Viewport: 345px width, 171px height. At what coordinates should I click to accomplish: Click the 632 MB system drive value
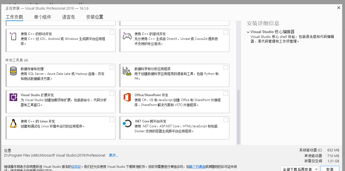click(x=333, y=150)
